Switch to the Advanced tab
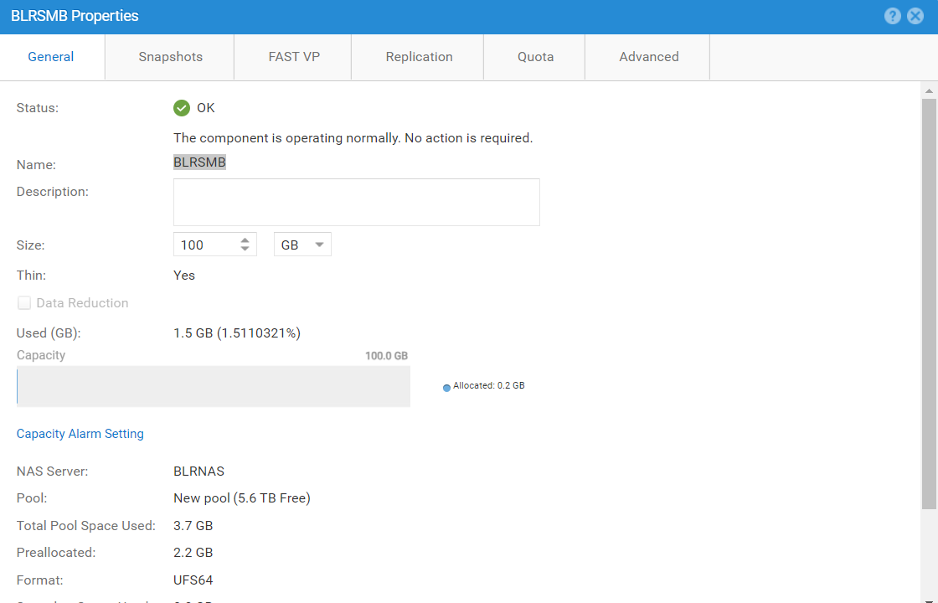 pos(648,56)
